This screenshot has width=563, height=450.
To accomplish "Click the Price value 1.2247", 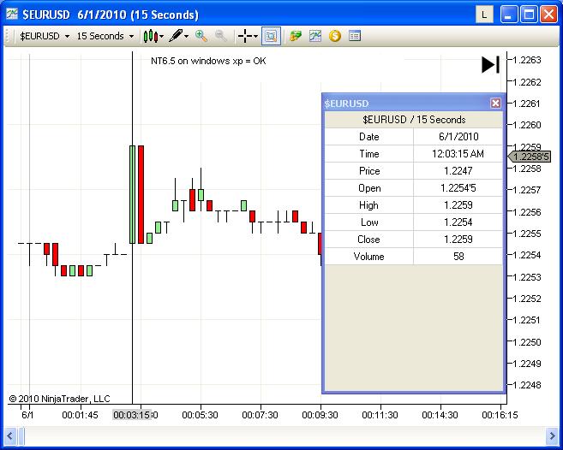I will [x=458, y=171].
